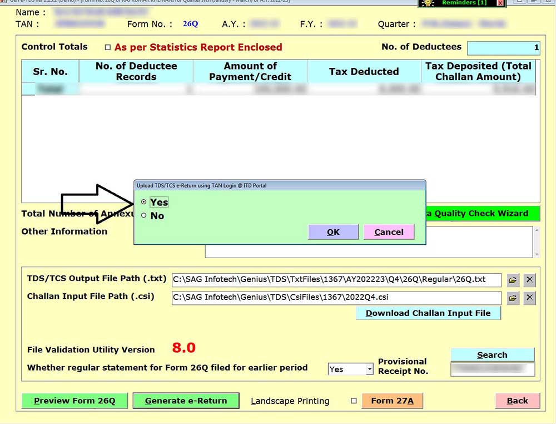Browse for the Challan input .csi file
The image size is (556, 424).
click(513, 298)
